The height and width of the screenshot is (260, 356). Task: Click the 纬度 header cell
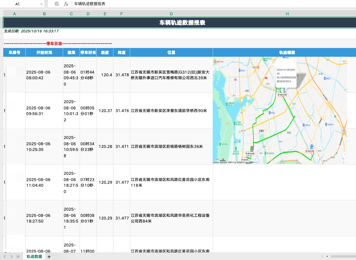point(121,53)
